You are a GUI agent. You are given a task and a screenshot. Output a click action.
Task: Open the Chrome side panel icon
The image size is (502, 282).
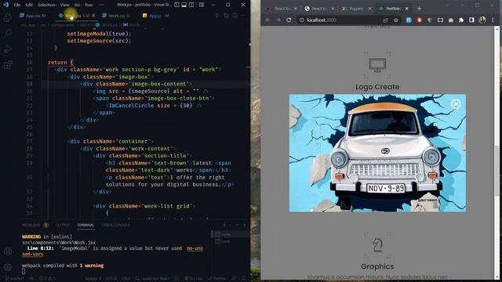tap(471, 20)
